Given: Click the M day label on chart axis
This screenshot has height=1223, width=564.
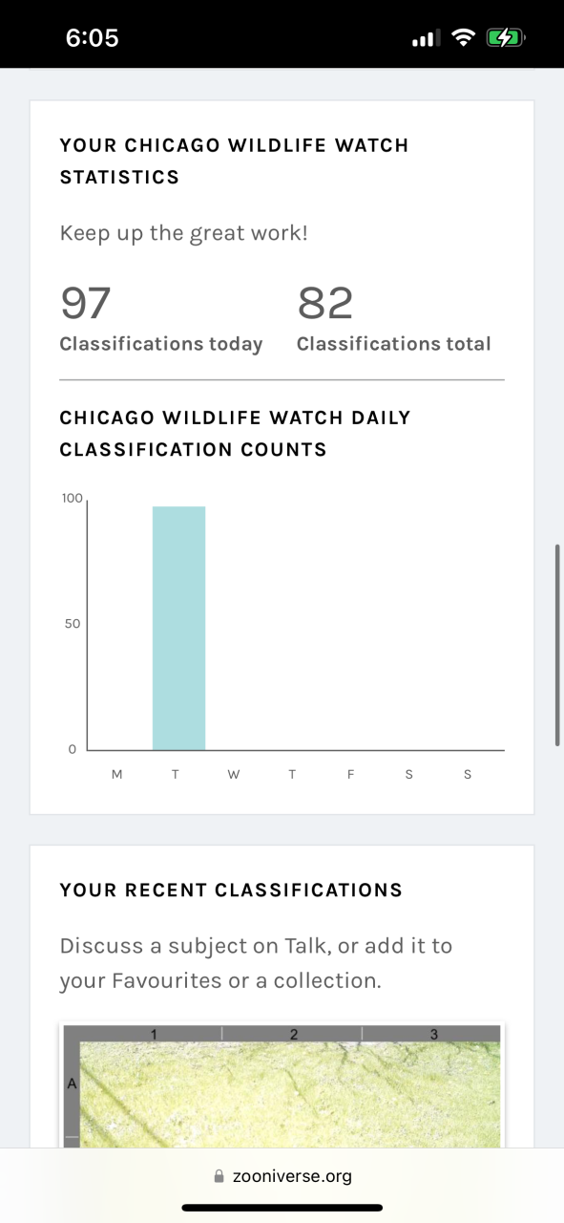Looking at the screenshot, I should pos(117,774).
